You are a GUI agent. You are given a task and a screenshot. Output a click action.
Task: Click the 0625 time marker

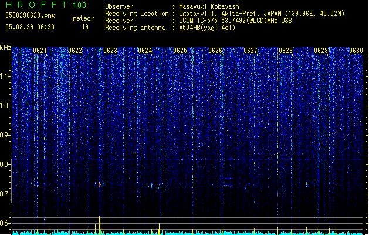pyautogui.click(x=180, y=51)
